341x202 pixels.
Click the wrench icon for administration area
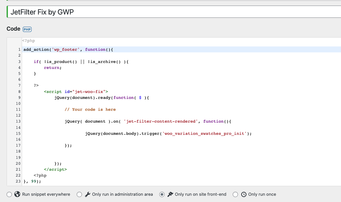coord(88,194)
